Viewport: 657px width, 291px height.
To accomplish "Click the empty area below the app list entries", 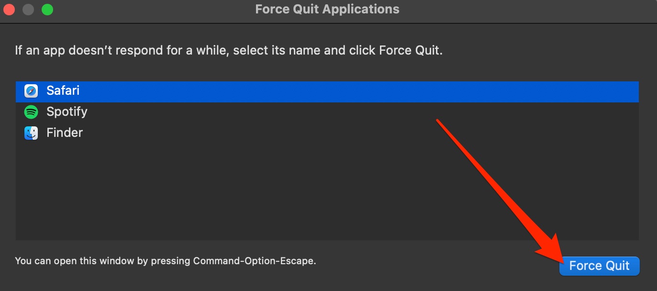I will point(239,191).
